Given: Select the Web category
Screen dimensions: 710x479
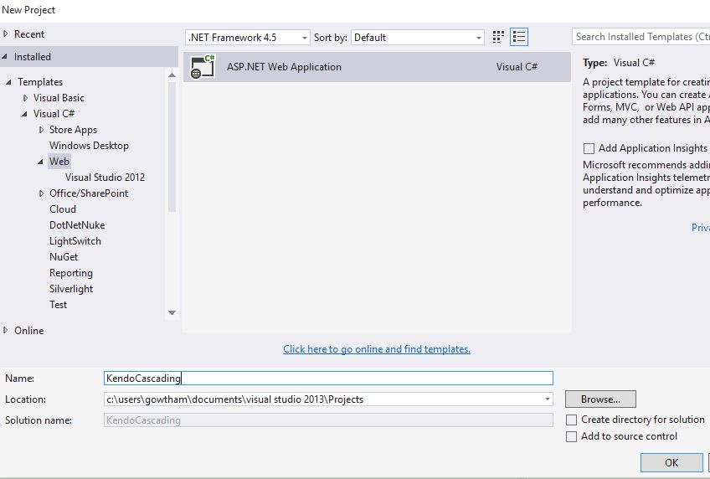Looking at the screenshot, I should click(x=59, y=162).
